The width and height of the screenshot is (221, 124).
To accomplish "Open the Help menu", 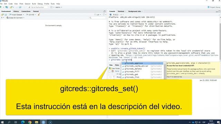I will [58, 4].
